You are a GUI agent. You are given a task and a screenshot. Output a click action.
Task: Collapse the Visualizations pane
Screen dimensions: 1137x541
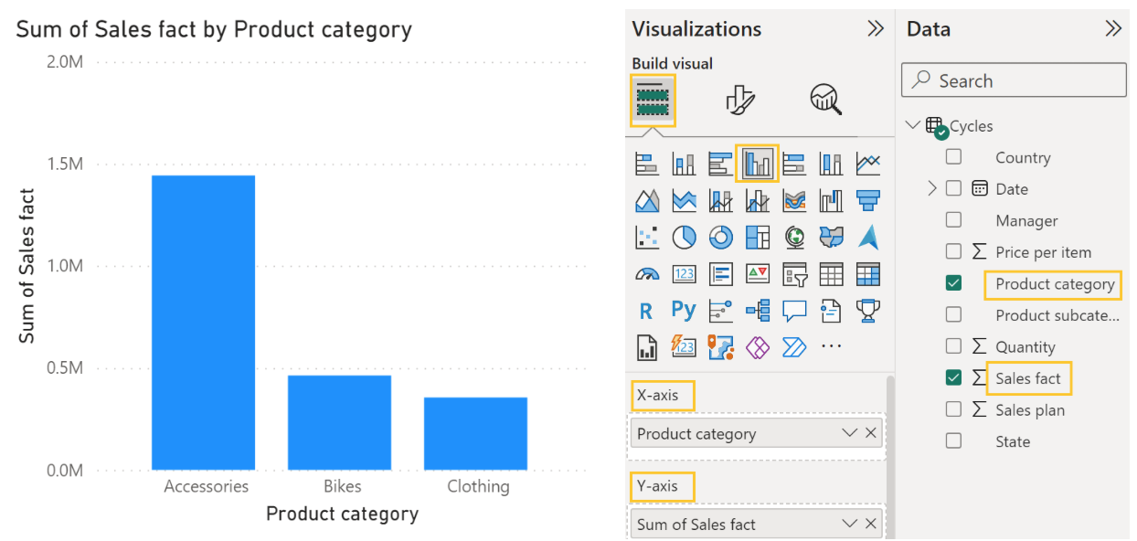pos(875,28)
